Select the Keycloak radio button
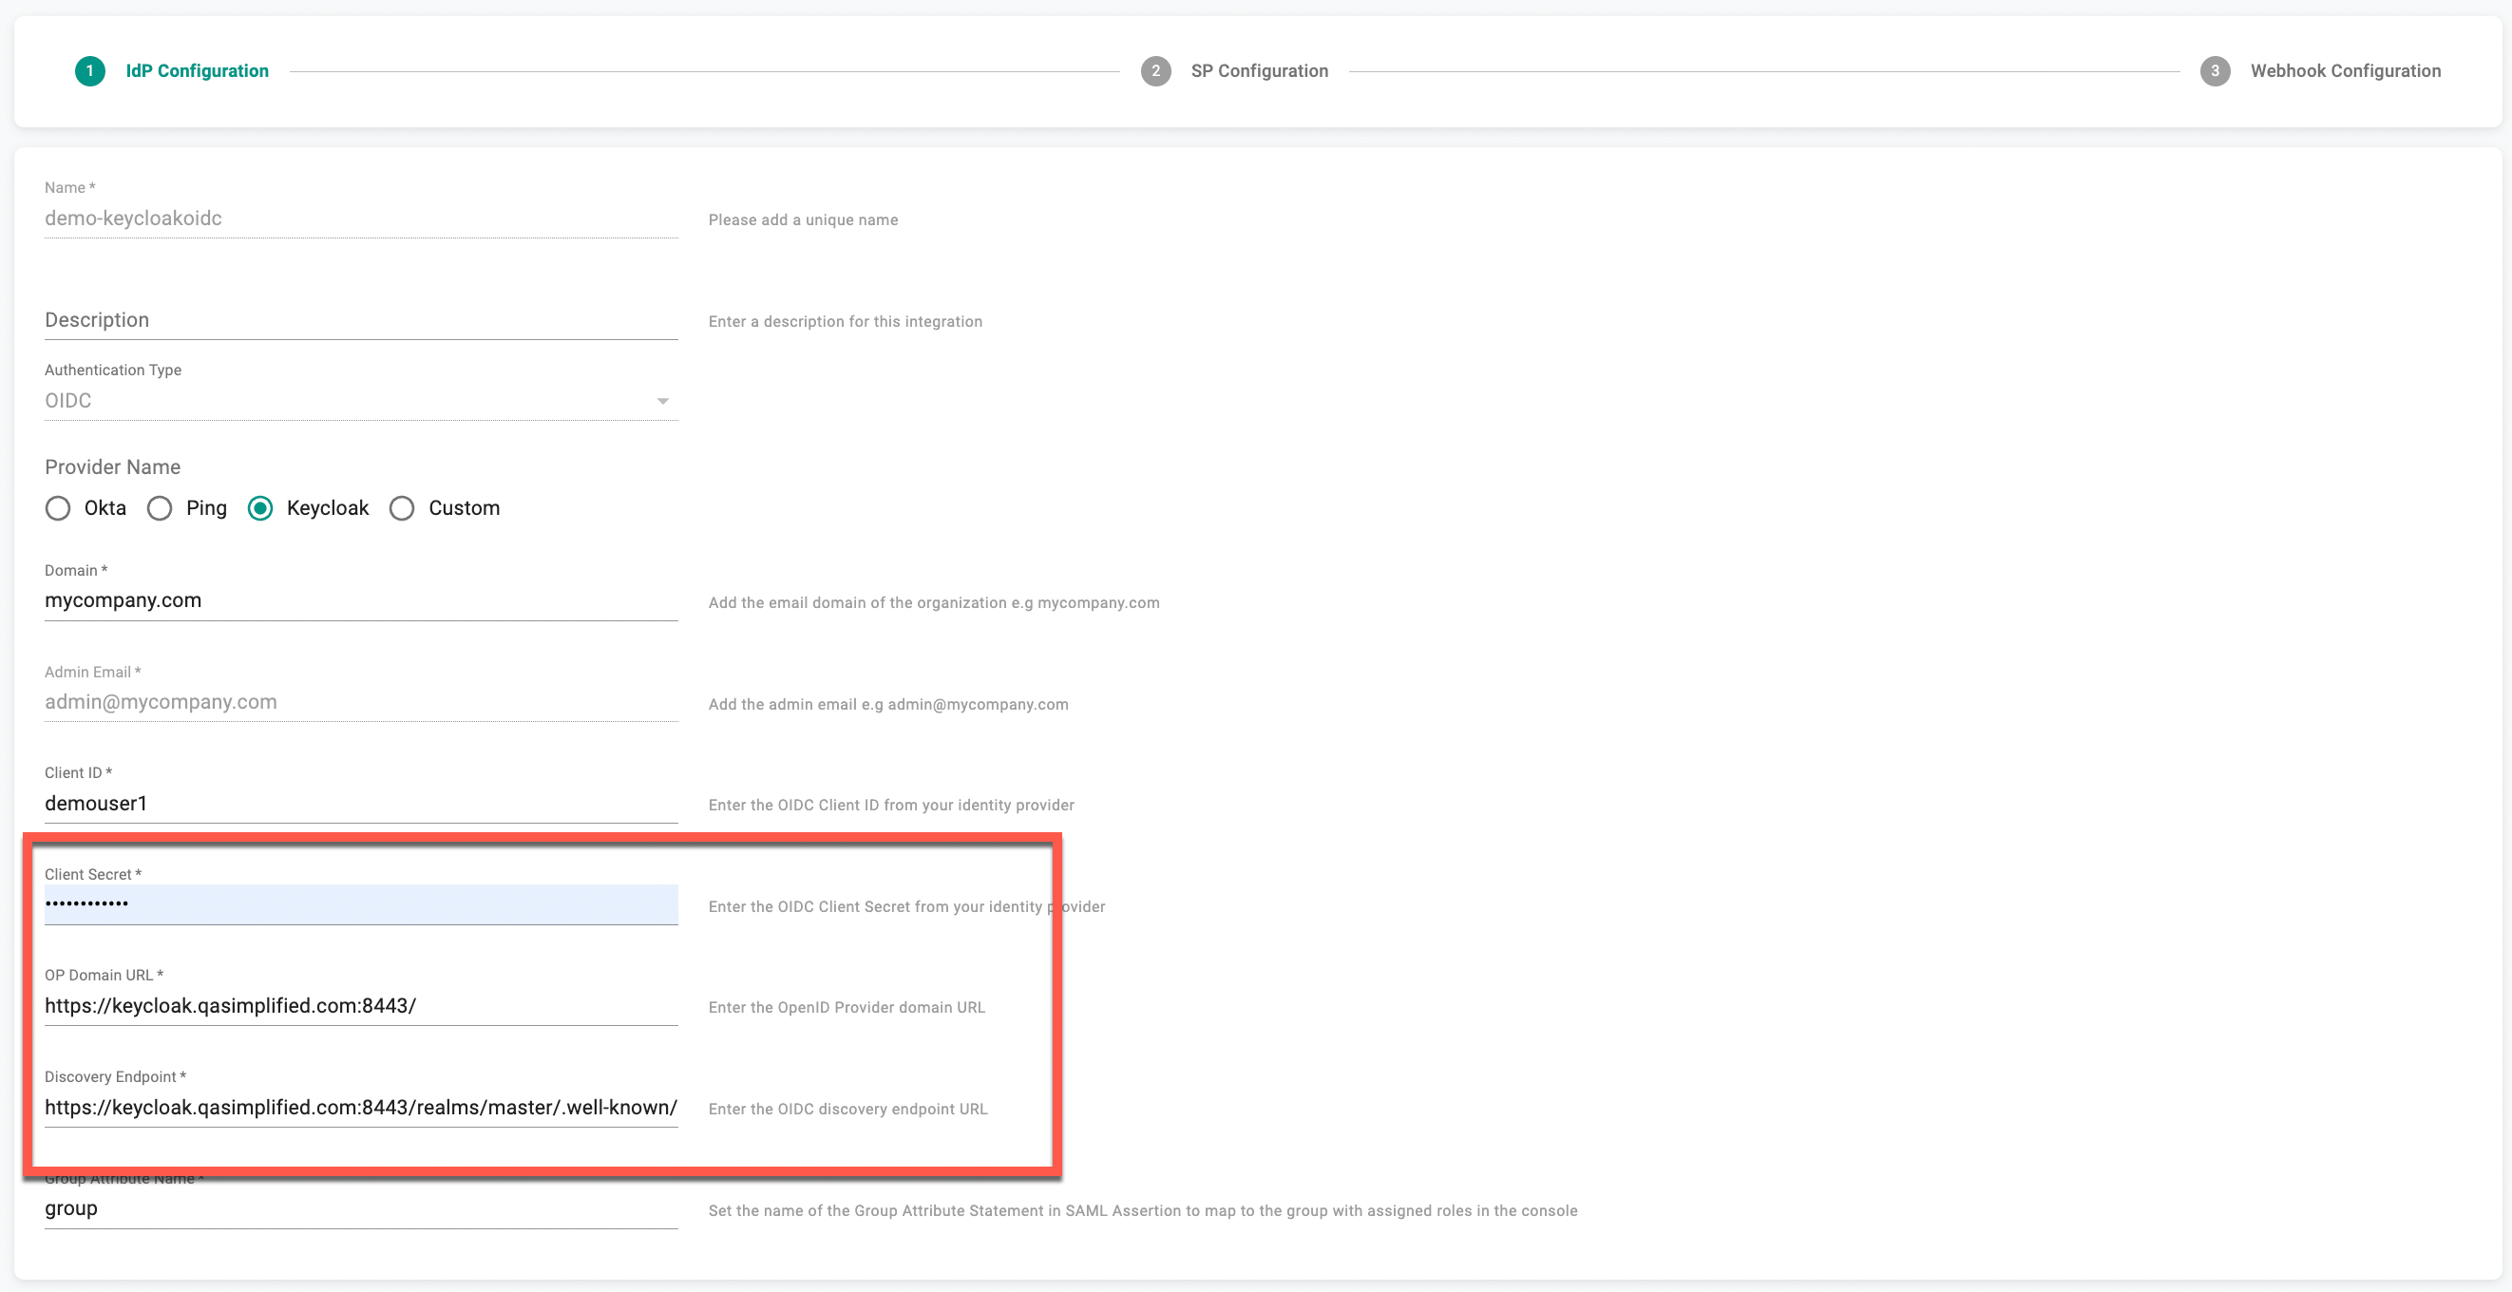The image size is (2512, 1292). [260, 508]
